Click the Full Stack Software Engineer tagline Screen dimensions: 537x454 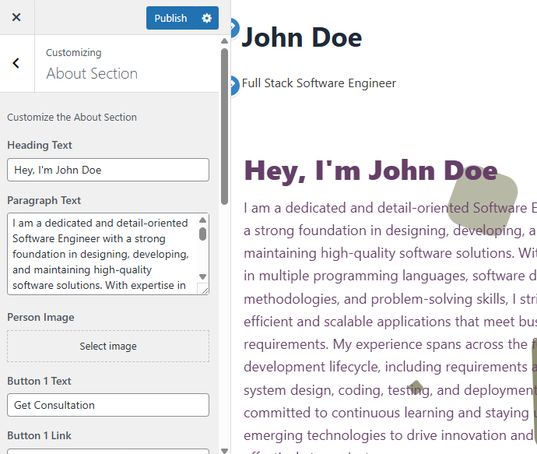[319, 83]
